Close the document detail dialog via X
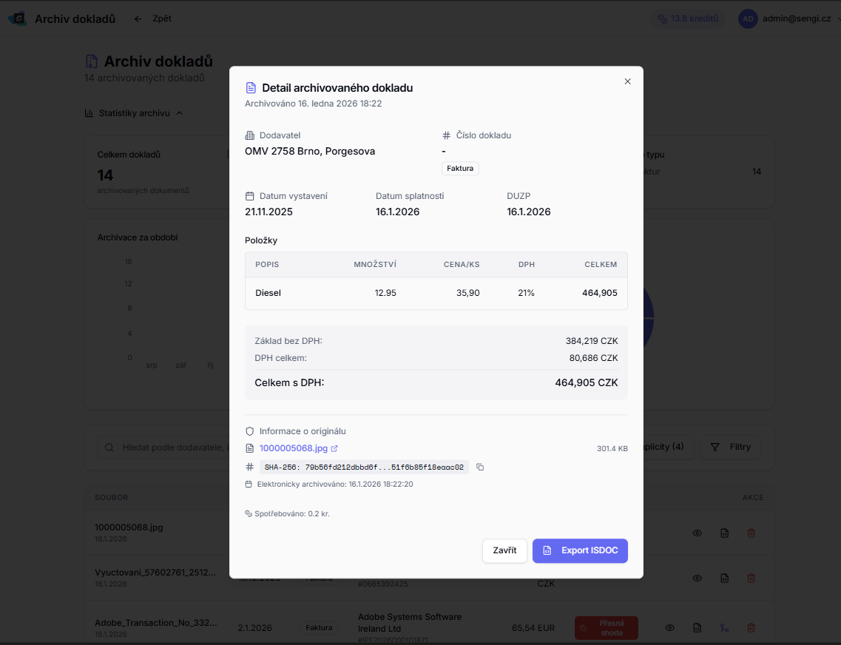This screenshot has height=645, width=841. 627,81
